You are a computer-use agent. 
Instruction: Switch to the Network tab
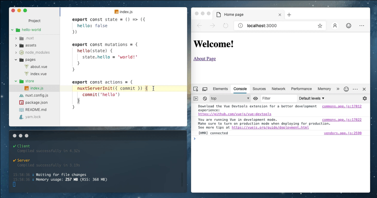point(278,89)
